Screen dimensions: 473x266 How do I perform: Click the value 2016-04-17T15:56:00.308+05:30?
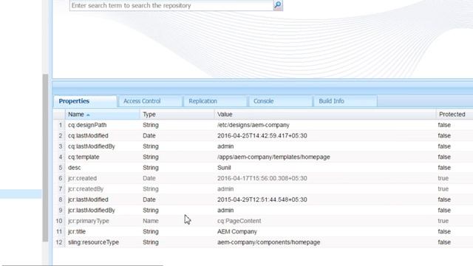262,178
